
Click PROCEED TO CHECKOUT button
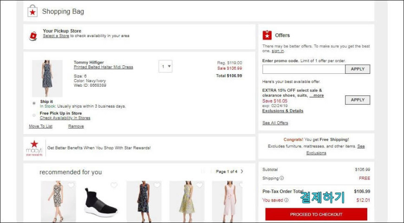click(316, 214)
